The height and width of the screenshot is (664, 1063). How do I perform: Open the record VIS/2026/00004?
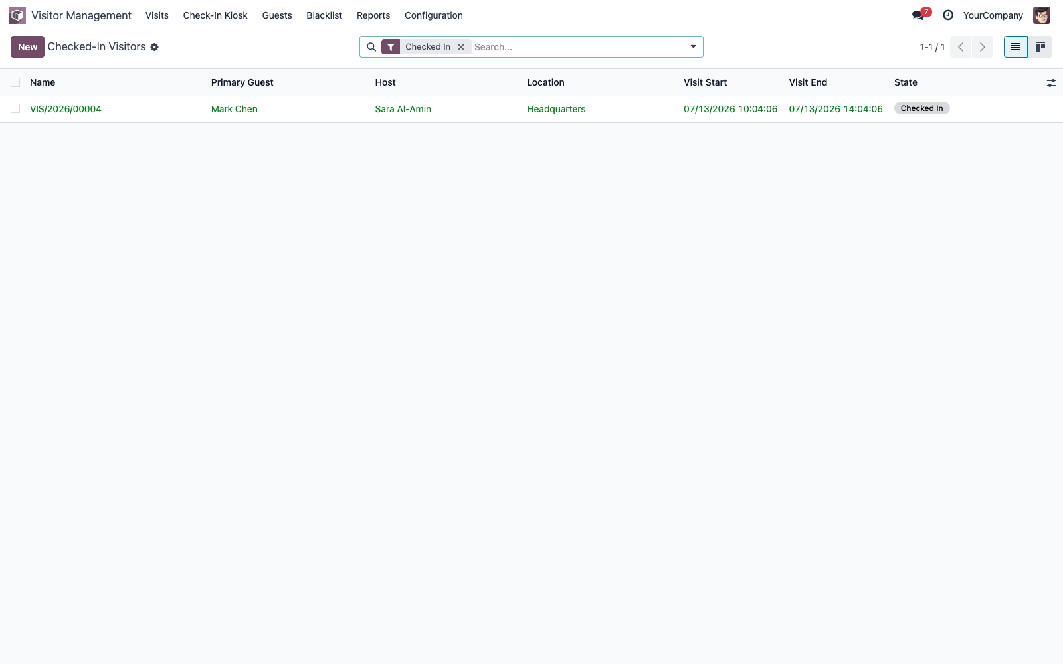tap(66, 109)
